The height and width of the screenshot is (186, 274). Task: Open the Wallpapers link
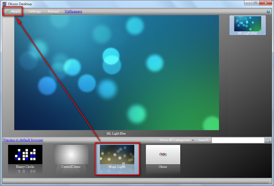pyautogui.click(x=73, y=11)
